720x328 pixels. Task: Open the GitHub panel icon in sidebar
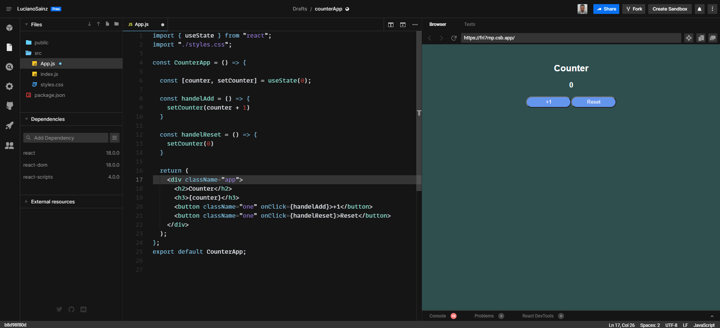pos(10,106)
